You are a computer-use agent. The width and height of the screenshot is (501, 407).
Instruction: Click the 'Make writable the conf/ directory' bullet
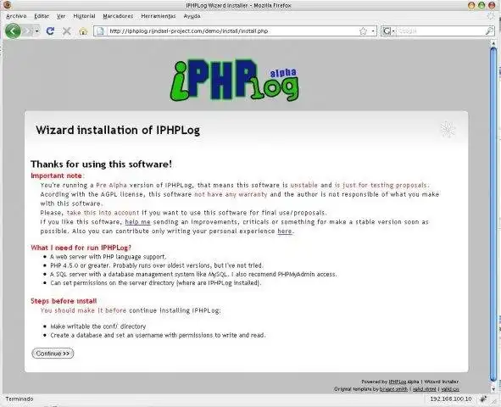click(x=98, y=326)
